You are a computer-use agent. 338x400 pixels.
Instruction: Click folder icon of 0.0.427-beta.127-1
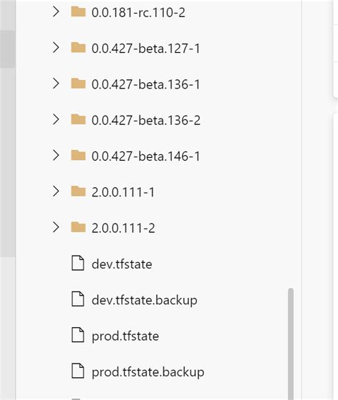coord(78,48)
